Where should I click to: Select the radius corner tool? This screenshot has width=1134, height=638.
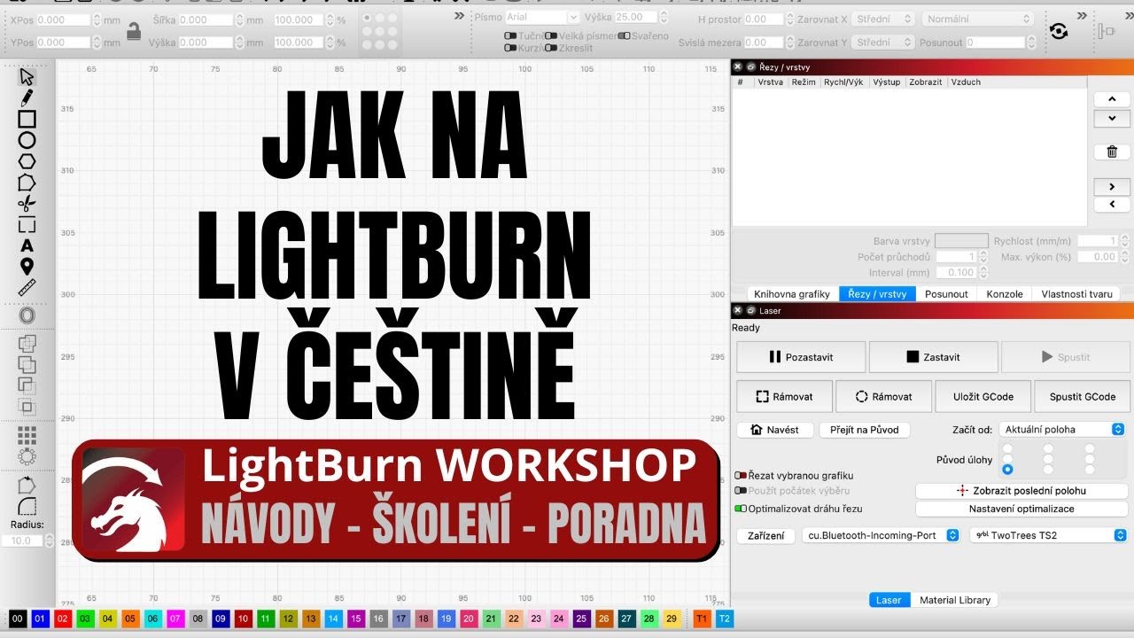(27, 506)
